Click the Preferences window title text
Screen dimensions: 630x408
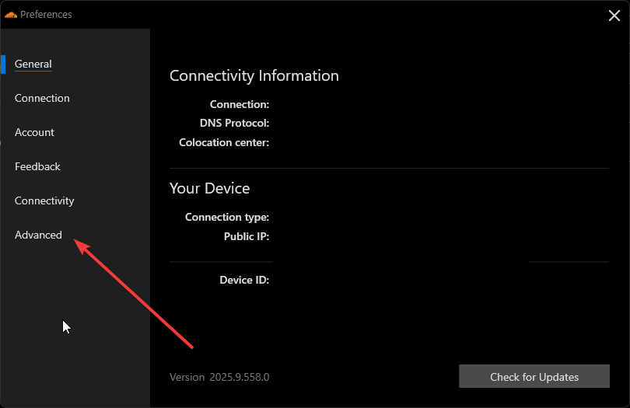click(x=48, y=14)
